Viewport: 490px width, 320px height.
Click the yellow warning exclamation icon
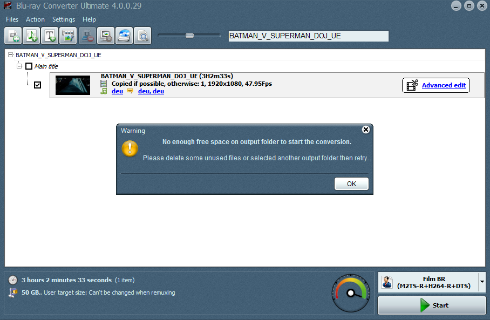(x=130, y=148)
